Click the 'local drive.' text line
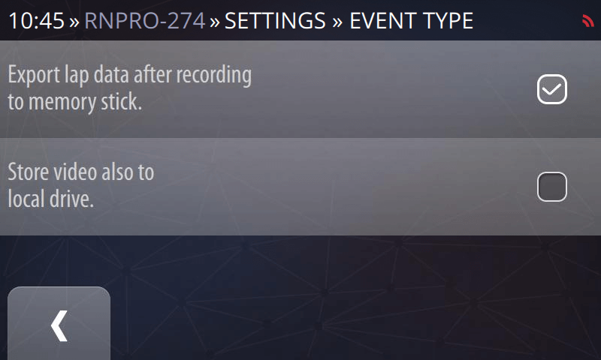Image resolution: width=601 pixels, height=360 pixels. (x=50, y=200)
